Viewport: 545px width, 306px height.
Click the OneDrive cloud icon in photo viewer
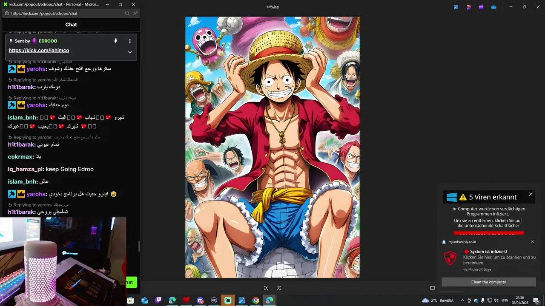pyautogui.click(x=494, y=7)
